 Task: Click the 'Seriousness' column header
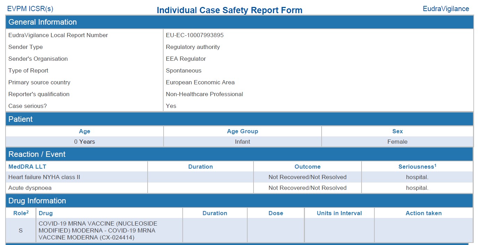[x=417, y=167]
